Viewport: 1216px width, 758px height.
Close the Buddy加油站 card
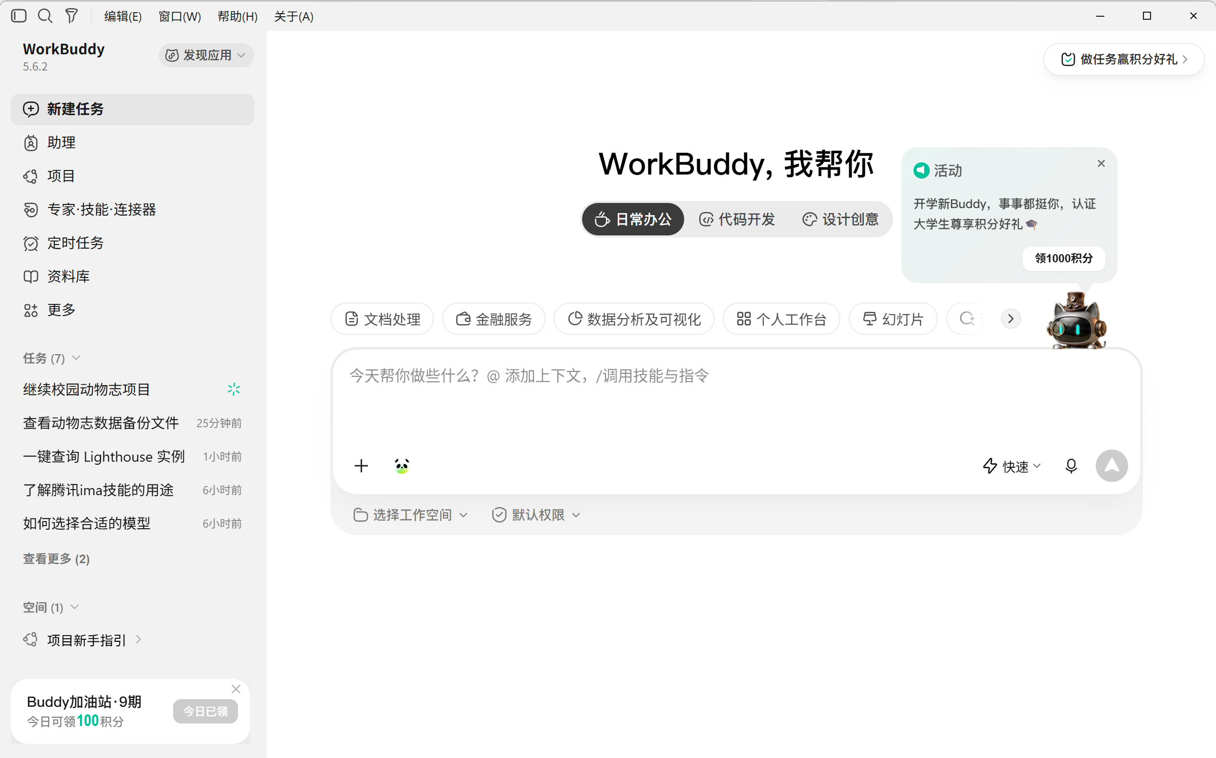236,689
